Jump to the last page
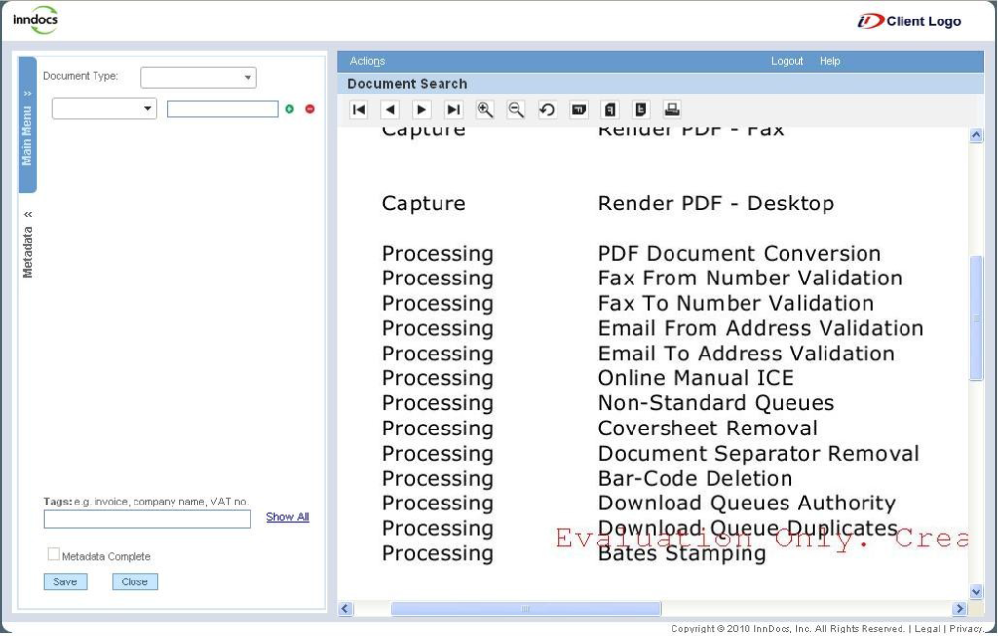The height and width of the screenshot is (636, 998). (453, 109)
